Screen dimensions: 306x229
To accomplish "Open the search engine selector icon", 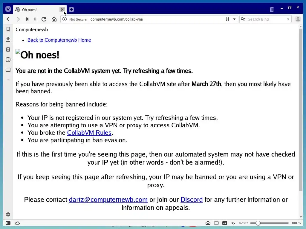I will [243, 19].
